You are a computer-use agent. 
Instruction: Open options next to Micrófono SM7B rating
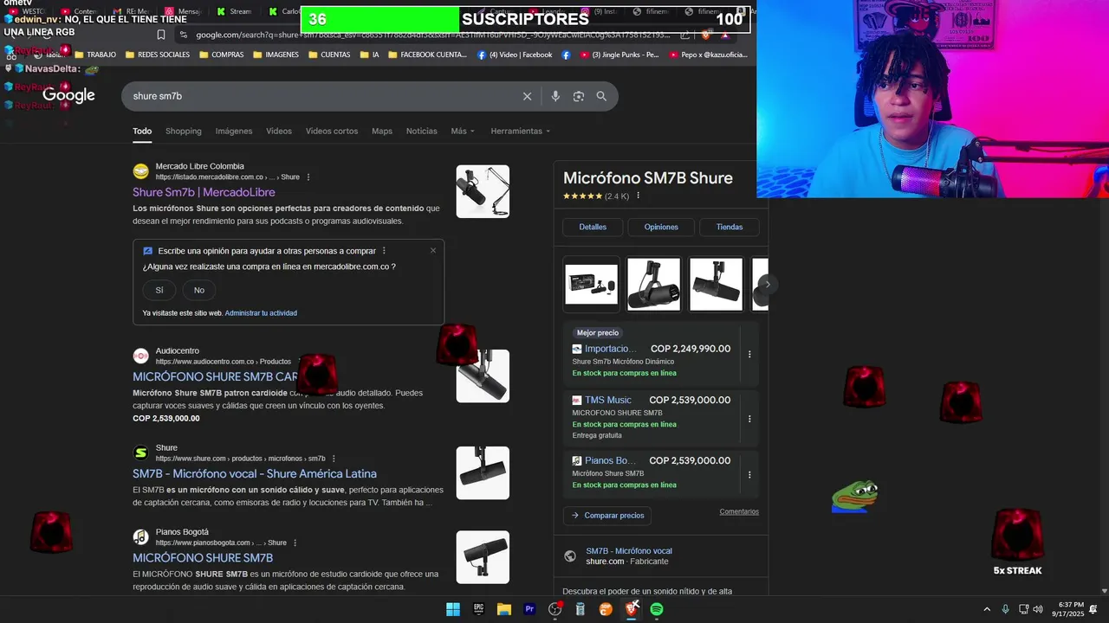638,196
